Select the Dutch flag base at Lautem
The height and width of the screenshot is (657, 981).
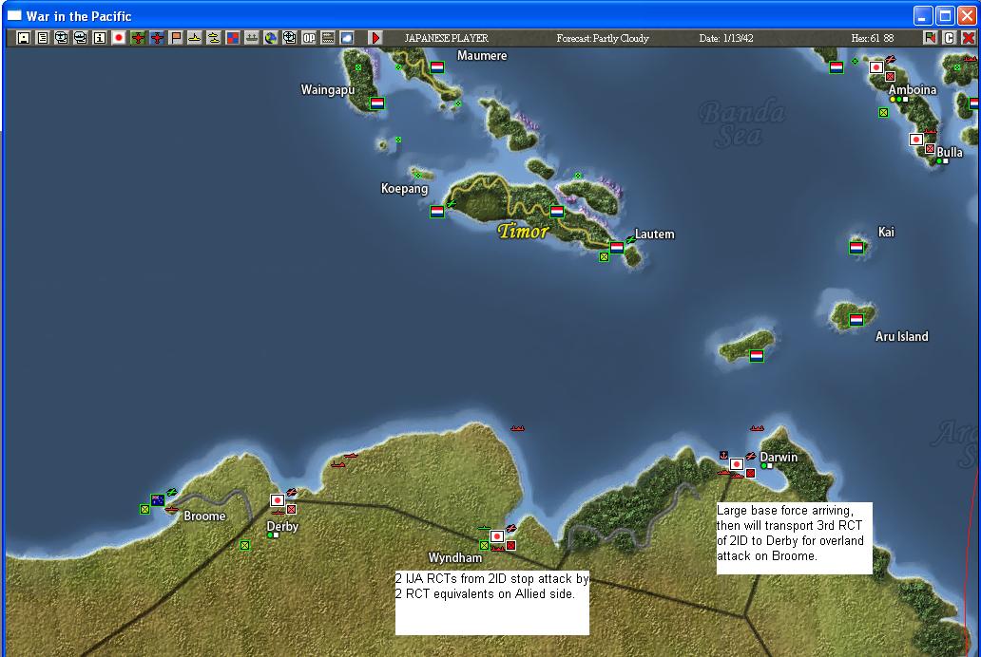[x=617, y=248]
